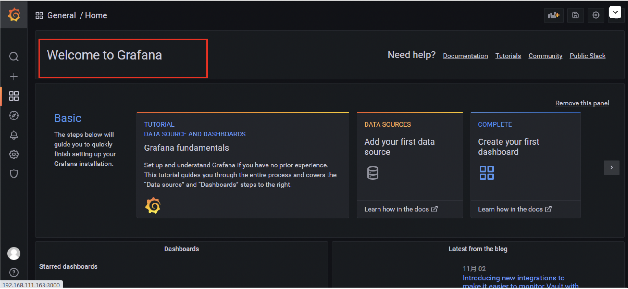The width and height of the screenshot is (628, 289).
Task: Click the chevron-down button at top right
Action: [615, 12]
